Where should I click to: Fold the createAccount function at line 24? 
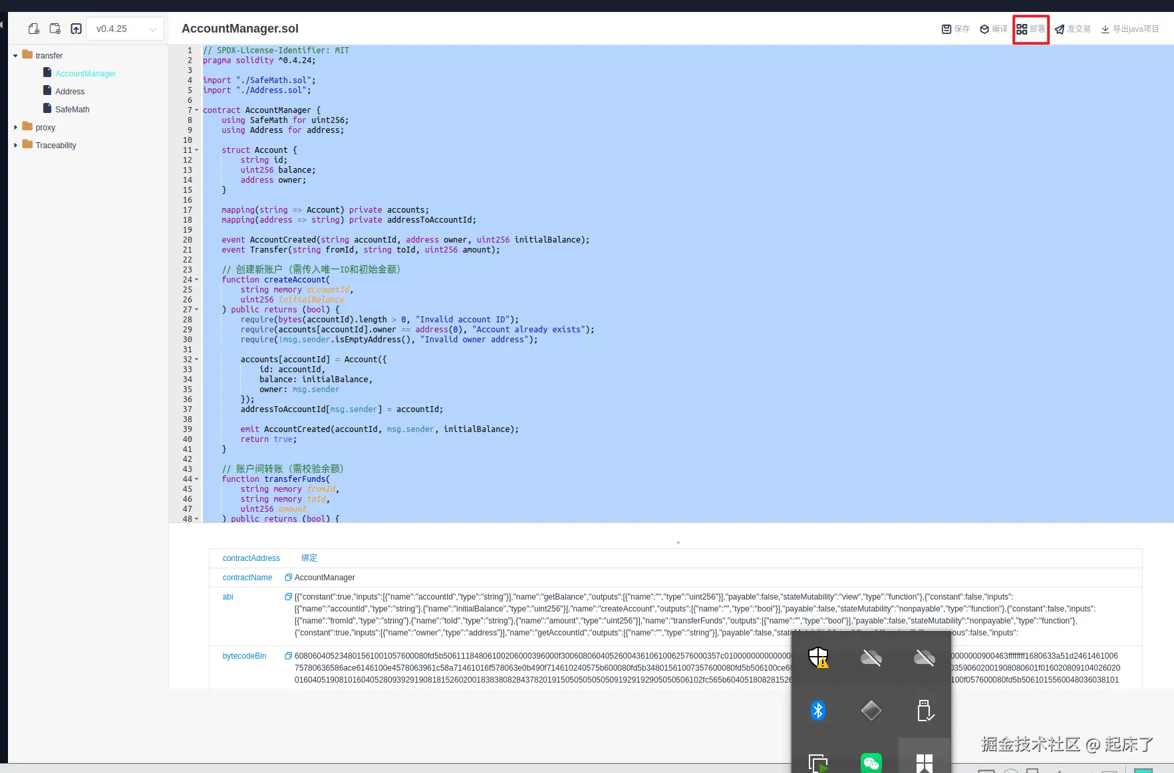point(196,280)
